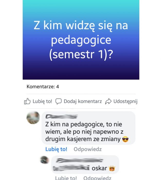This screenshot has width=162, height=180.
Task: Open the gradient post 'Z kim widzę się na pedagogice'
Action: [x=81, y=40]
